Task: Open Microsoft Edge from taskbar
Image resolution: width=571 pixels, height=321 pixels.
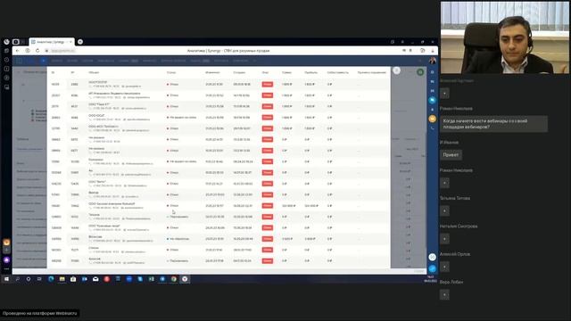Action: [x=51, y=279]
